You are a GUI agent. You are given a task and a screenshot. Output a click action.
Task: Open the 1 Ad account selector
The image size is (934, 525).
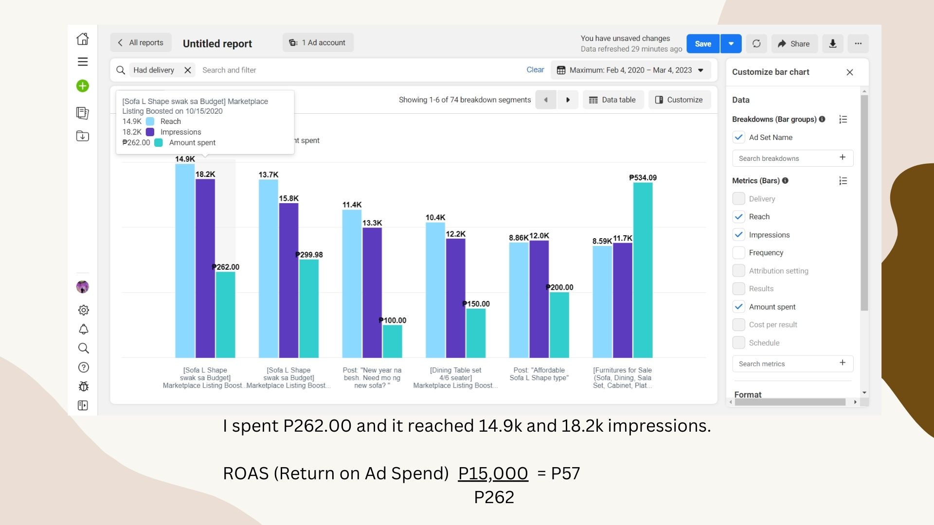pyautogui.click(x=318, y=43)
